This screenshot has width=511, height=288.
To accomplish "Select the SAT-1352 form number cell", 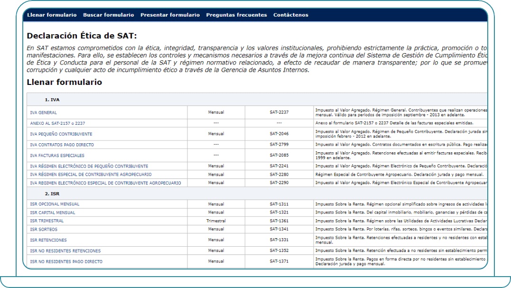I will pos(279,250).
